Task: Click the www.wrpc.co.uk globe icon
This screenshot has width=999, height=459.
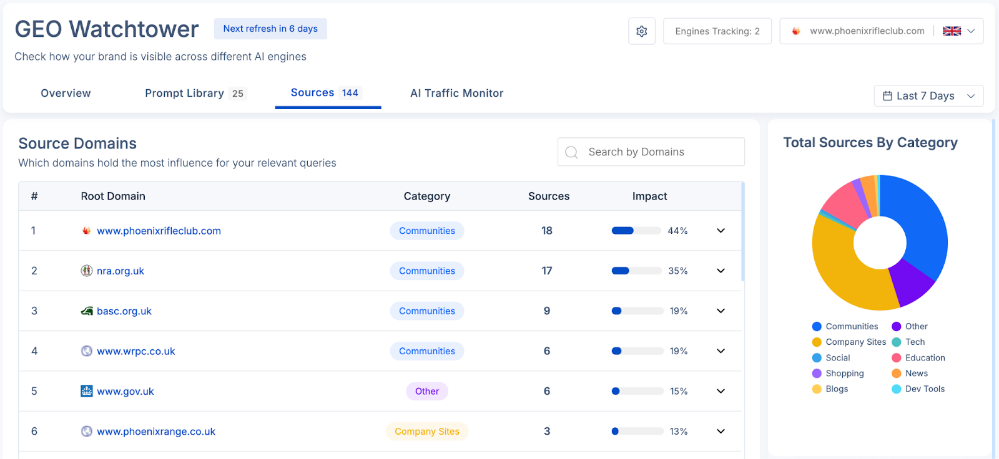Action: (x=87, y=351)
